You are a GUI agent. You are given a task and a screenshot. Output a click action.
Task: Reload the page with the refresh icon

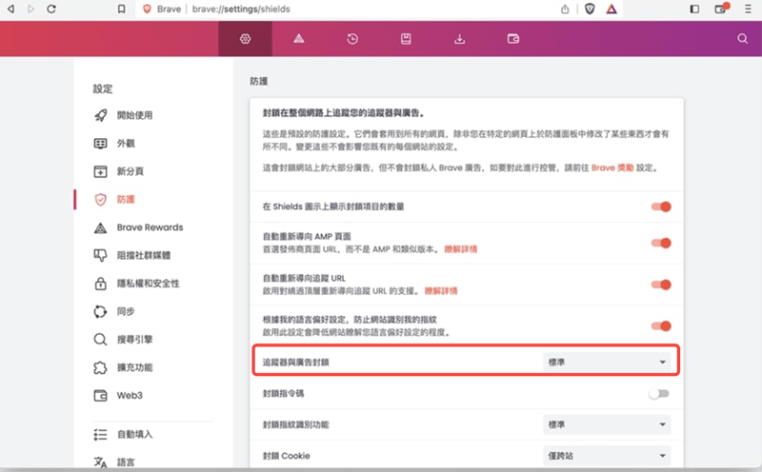(51, 9)
